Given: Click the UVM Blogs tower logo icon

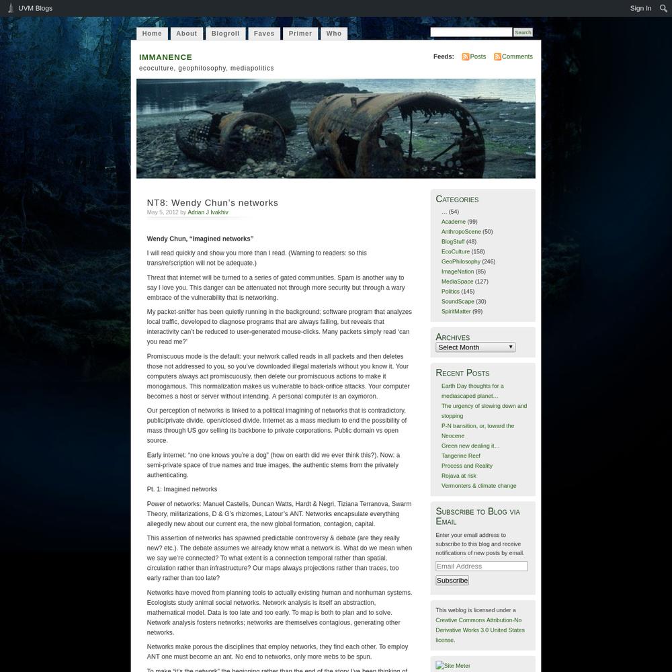Looking at the screenshot, I should click(x=11, y=8).
